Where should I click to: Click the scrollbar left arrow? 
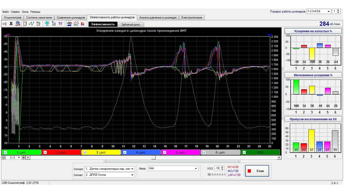(x=28, y=157)
